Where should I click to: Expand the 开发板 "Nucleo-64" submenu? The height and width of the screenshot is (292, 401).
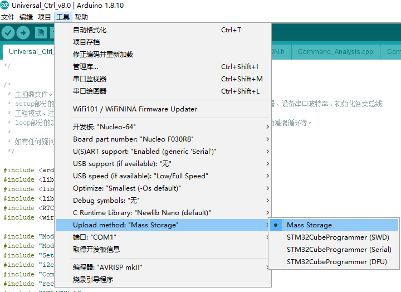[163, 126]
